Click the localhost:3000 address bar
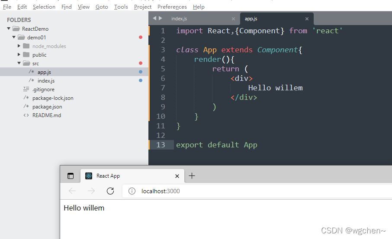Viewport: 392px width, 239px height. (257, 191)
